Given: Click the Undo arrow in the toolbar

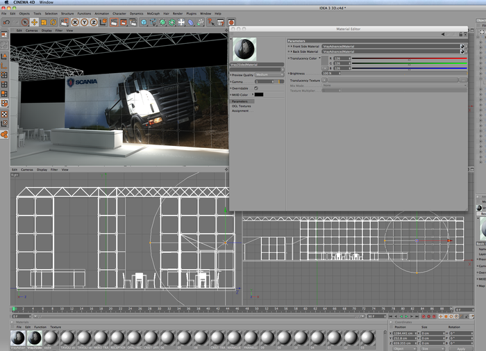Looking at the screenshot, I should coord(6,22).
